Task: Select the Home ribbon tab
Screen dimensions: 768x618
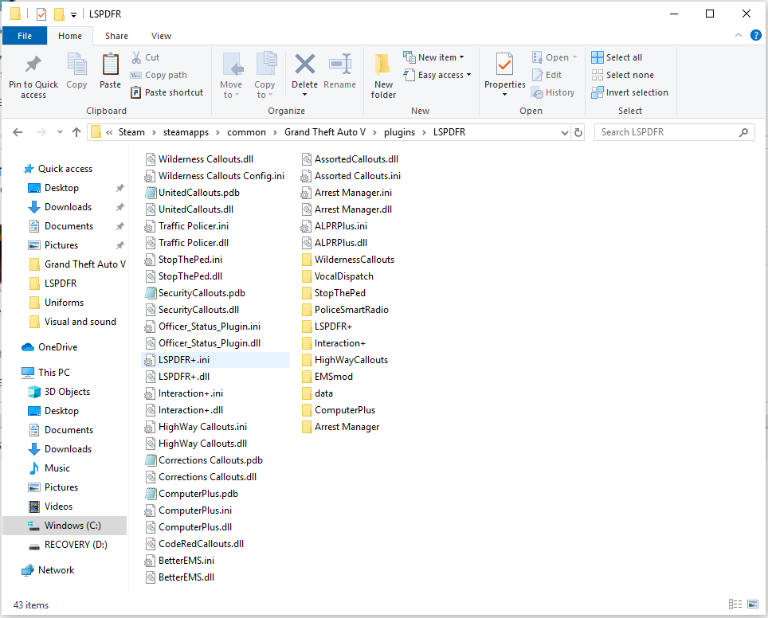Action: (70, 36)
